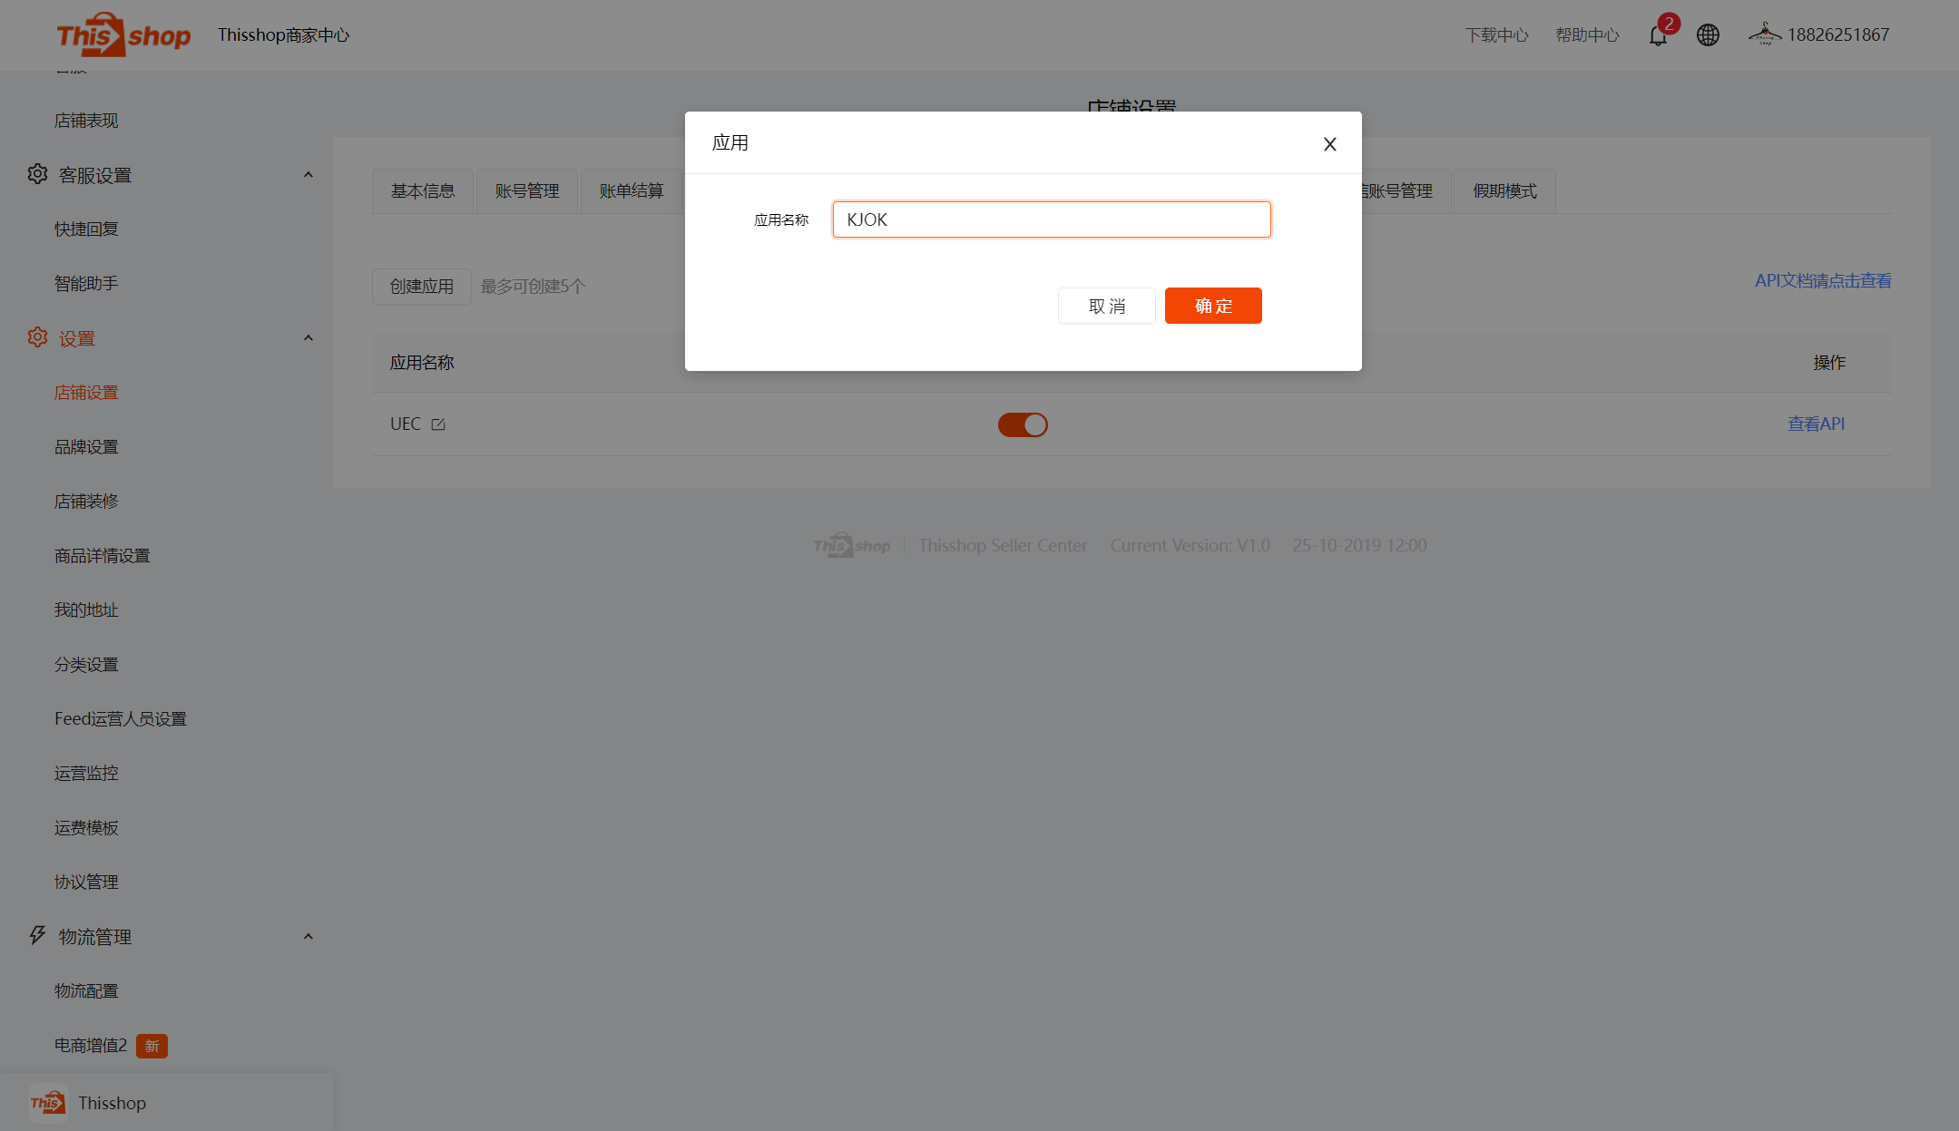Image resolution: width=1959 pixels, height=1131 pixels.
Task: Click the 创建应用 button
Action: tap(422, 287)
